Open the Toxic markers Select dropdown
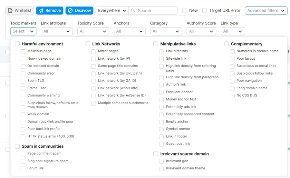 coord(23,31)
